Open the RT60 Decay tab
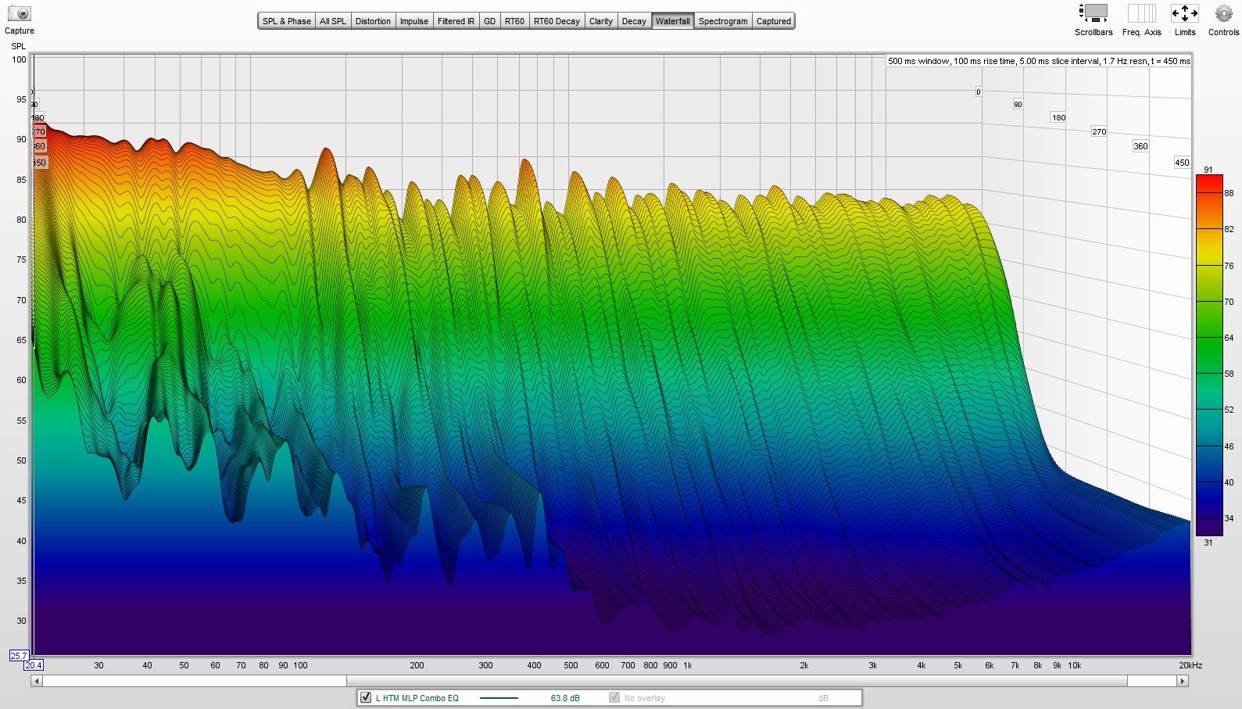Viewport: 1242px width, 709px height. click(557, 21)
